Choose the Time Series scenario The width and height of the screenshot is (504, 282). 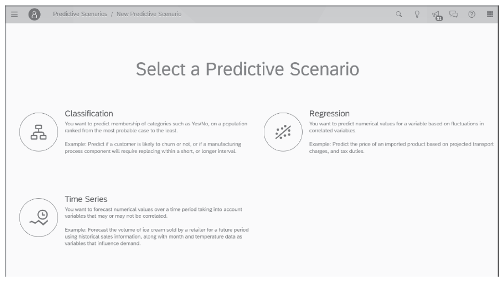tap(86, 200)
